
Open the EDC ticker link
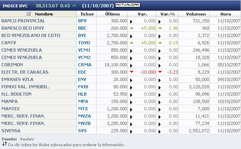[82, 72]
